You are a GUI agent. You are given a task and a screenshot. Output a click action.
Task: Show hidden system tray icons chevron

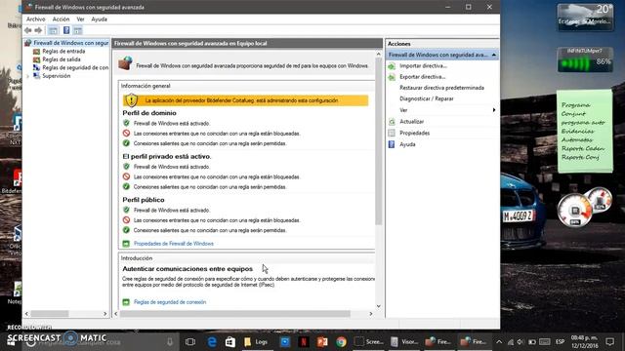[x=499, y=342]
